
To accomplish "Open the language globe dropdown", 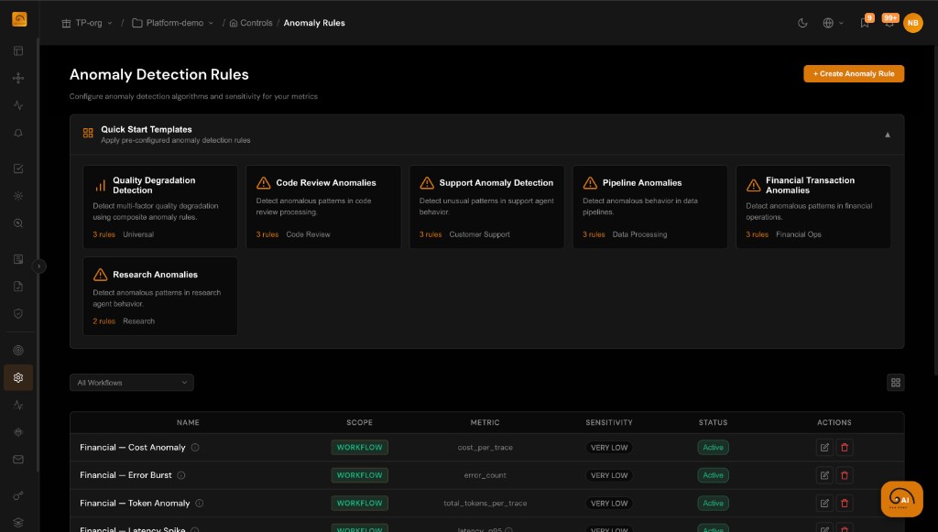I will [830, 23].
